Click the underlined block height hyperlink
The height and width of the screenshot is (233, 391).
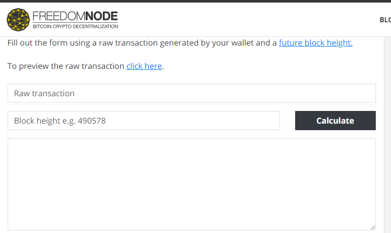(316, 43)
